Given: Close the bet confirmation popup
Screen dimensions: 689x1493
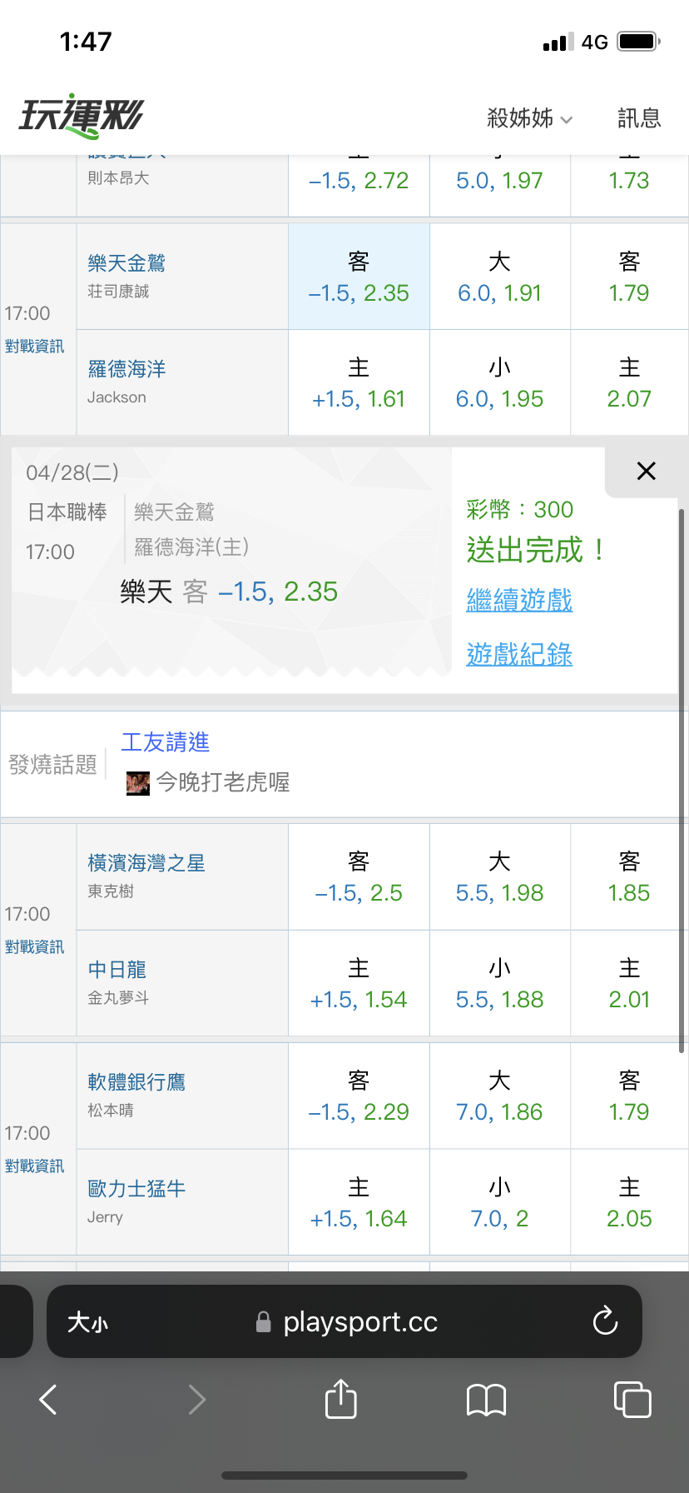Looking at the screenshot, I should pyautogui.click(x=646, y=472).
